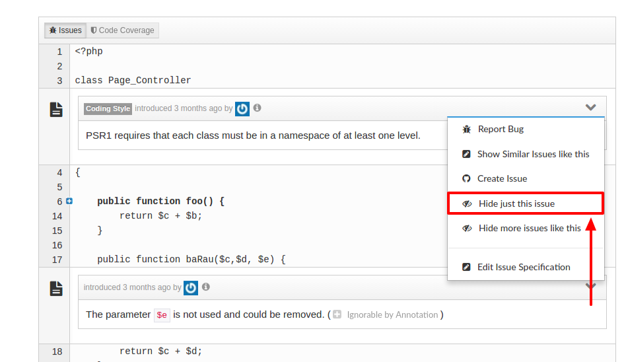Screen dimensions: 626x362
Task: Click the Coding Style label badge
Action: click(x=108, y=109)
